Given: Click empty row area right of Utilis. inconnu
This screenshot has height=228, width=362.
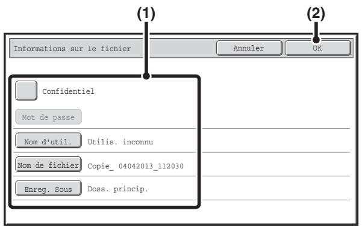Looking at the screenshot, I should click(x=276, y=141).
